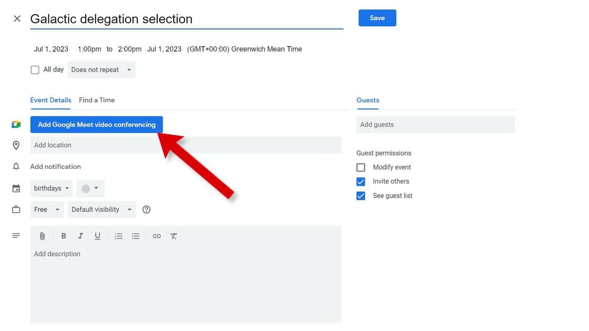The height and width of the screenshot is (331, 589).
Task: Click the attachment paperclip icon
Action: point(42,236)
